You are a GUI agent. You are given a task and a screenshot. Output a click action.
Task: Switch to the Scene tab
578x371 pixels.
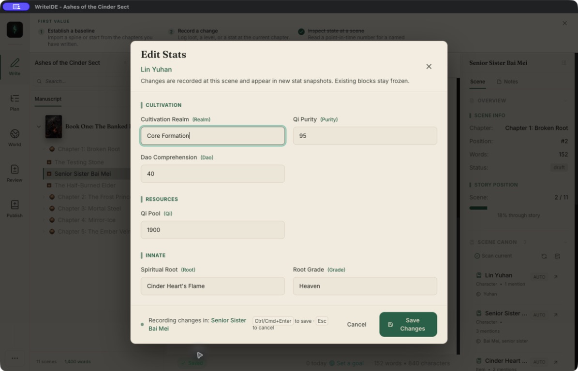477,82
